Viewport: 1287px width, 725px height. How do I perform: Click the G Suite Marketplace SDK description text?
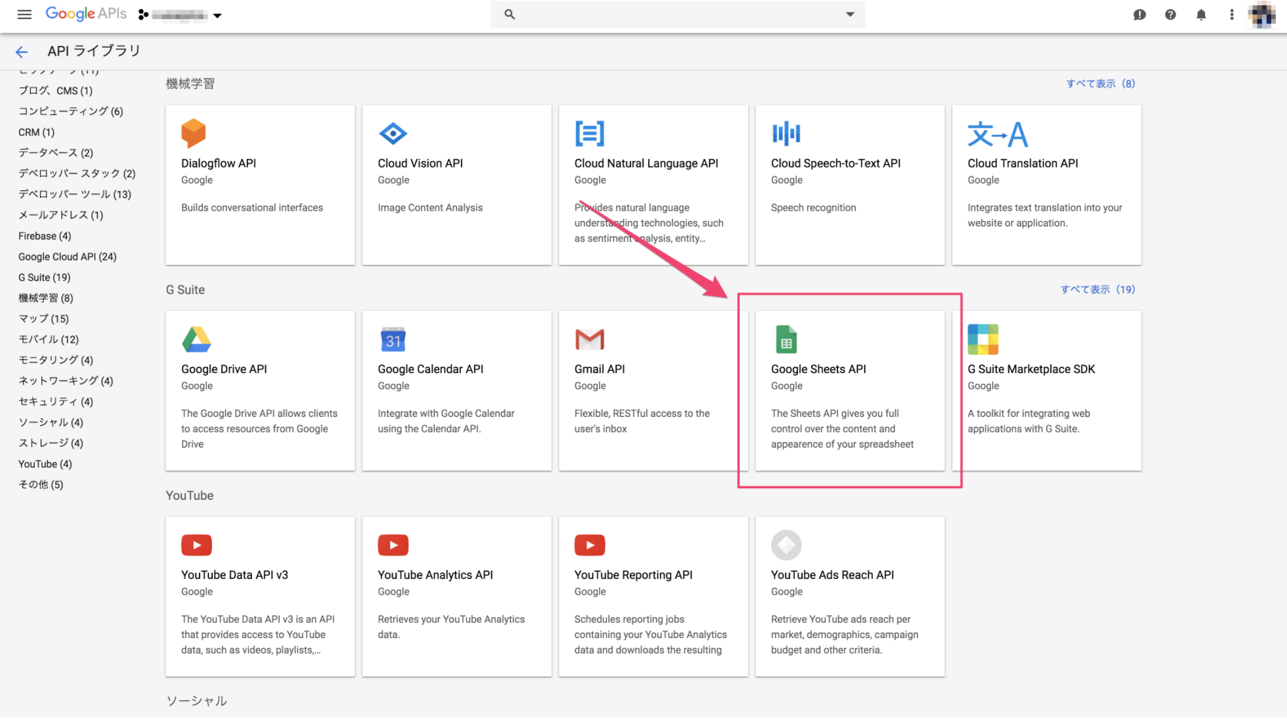click(x=1029, y=421)
